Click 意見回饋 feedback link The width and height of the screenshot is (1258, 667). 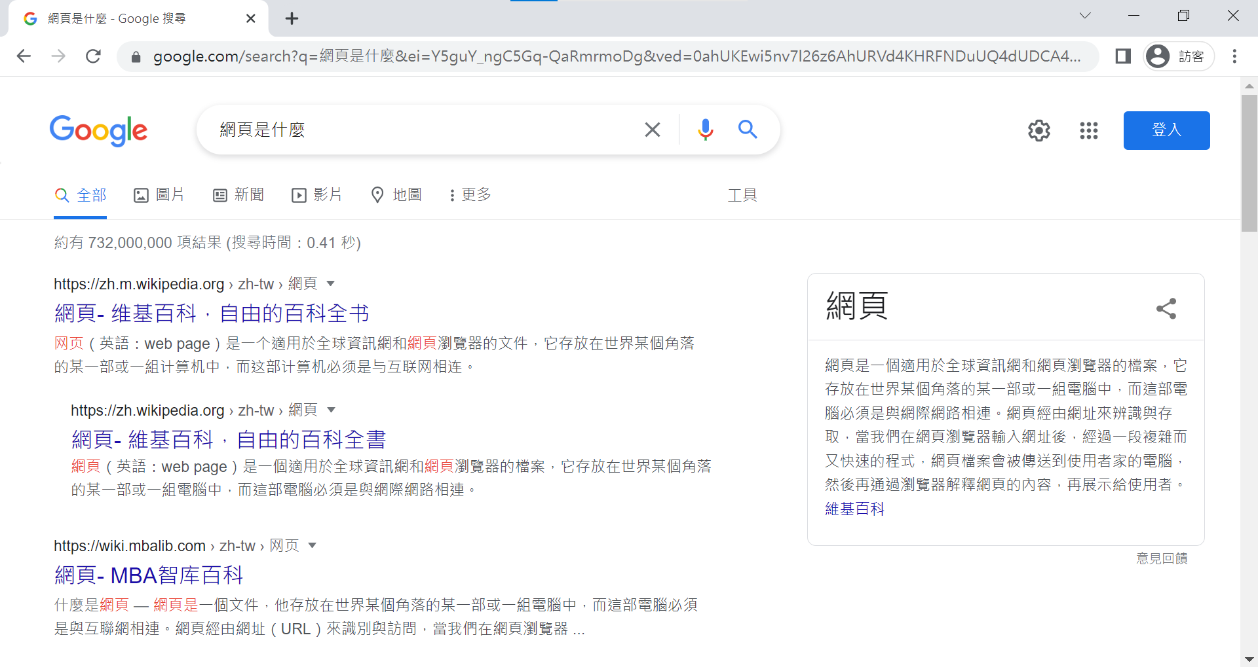coord(1162,558)
